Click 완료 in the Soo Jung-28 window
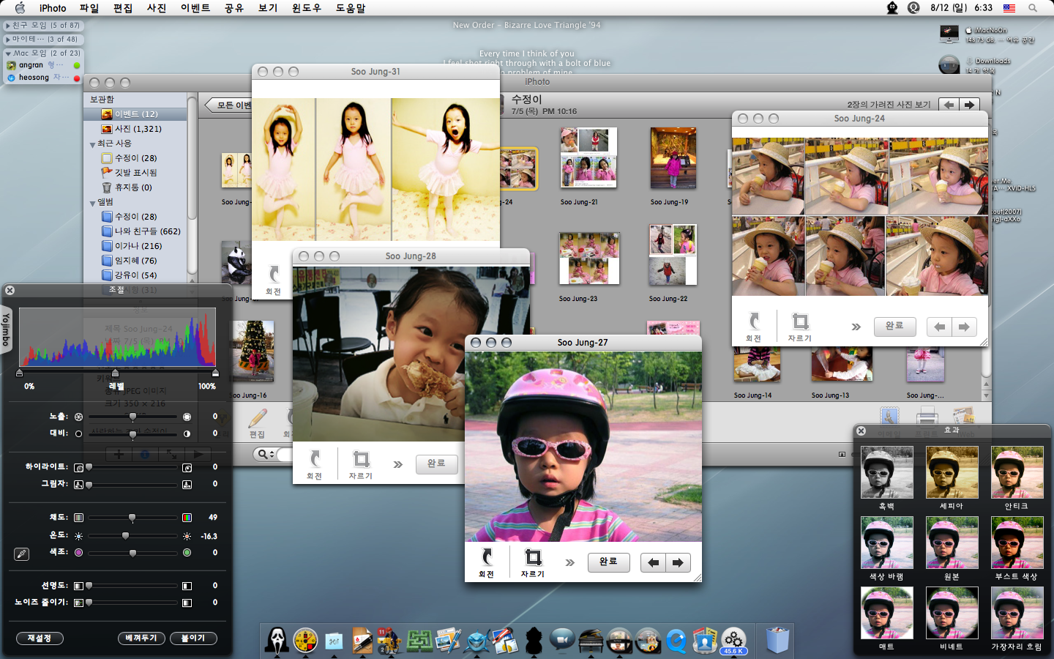 point(436,463)
